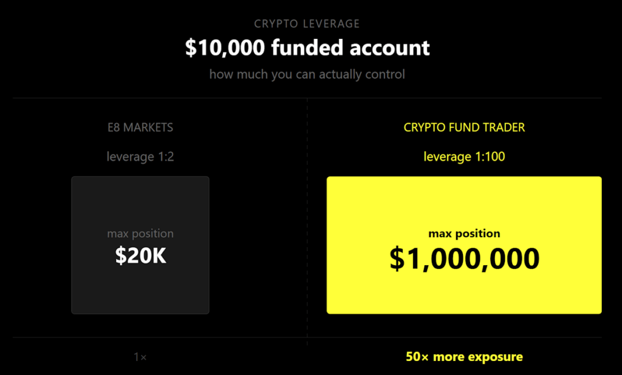
Task: Click the yellow 'leverage 1:100' label
Action: coord(464,157)
